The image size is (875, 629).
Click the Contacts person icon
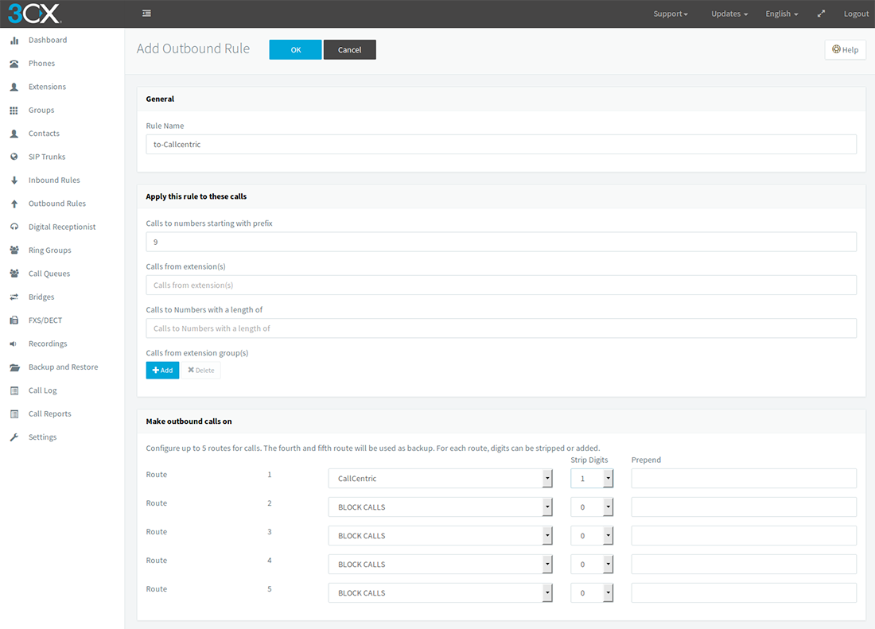click(x=14, y=134)
